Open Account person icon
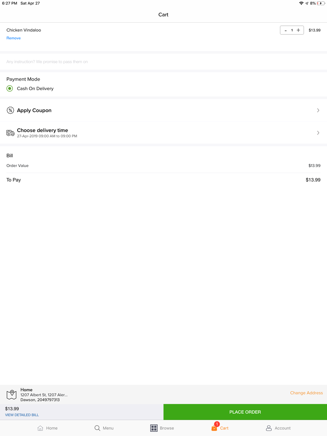The image size is (327, 436). 269,428
